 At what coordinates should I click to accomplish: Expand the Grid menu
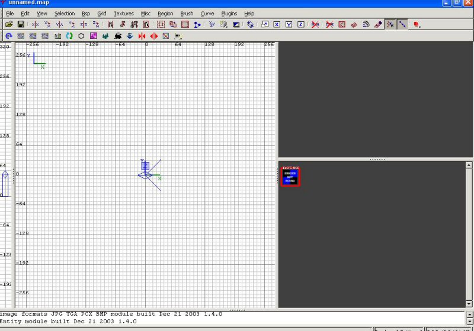102,13
